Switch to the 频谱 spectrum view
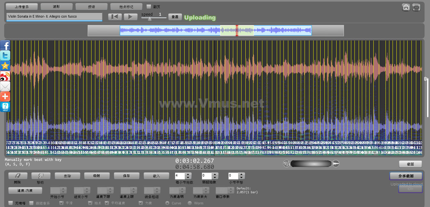430x207 pixels. point(92,7)
